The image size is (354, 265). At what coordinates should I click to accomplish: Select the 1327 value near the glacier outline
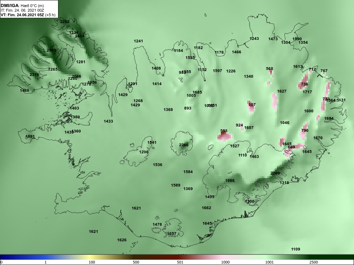(x=235, y=146)
